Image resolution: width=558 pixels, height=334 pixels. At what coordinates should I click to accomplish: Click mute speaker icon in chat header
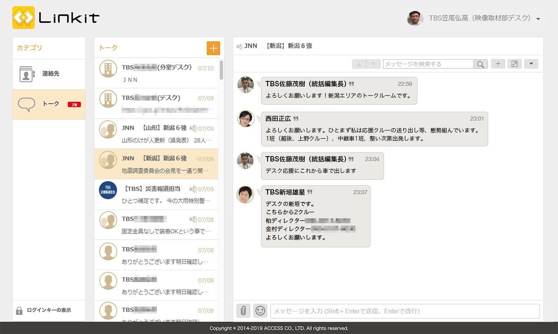[240, 47]
